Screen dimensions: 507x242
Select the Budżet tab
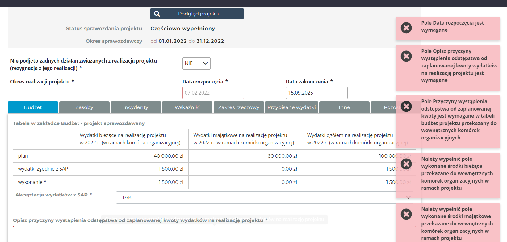pyautogui.click(x=33, y=107)
